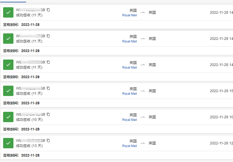Image resolution: width=233 pixels, height=162 pixels.
Task: Click route arrow in the first shipment row
Action: pos(143,12)
